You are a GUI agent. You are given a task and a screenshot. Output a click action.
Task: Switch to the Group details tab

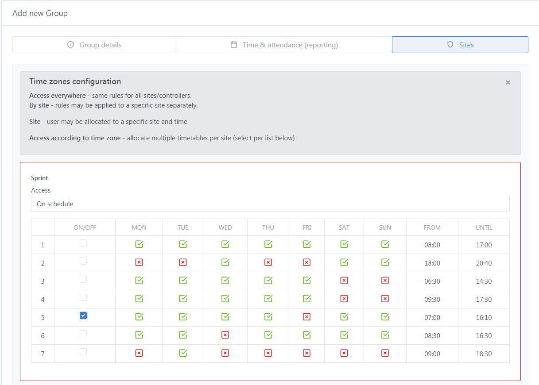(94, 45)
